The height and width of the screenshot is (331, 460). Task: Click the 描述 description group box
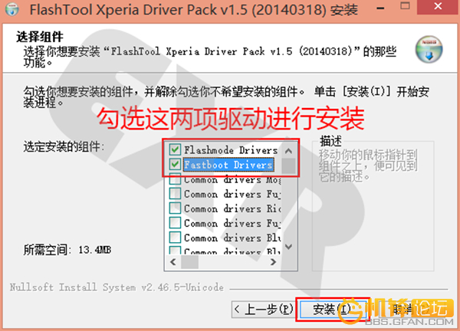(x=373, y=205)
